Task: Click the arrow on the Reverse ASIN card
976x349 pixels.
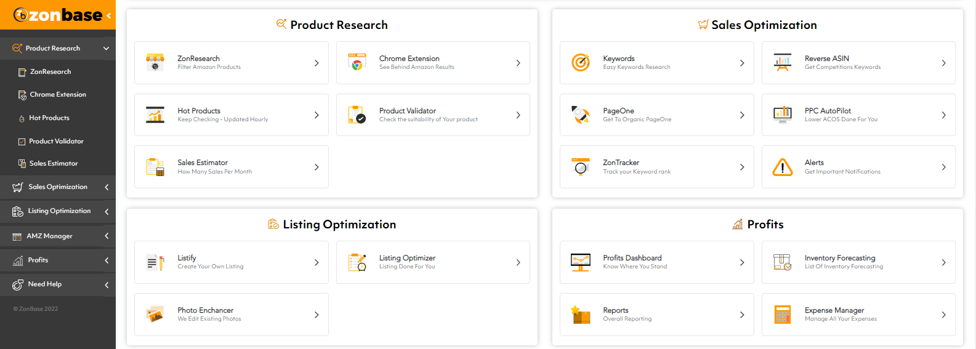Action: (x=943, y=63)
